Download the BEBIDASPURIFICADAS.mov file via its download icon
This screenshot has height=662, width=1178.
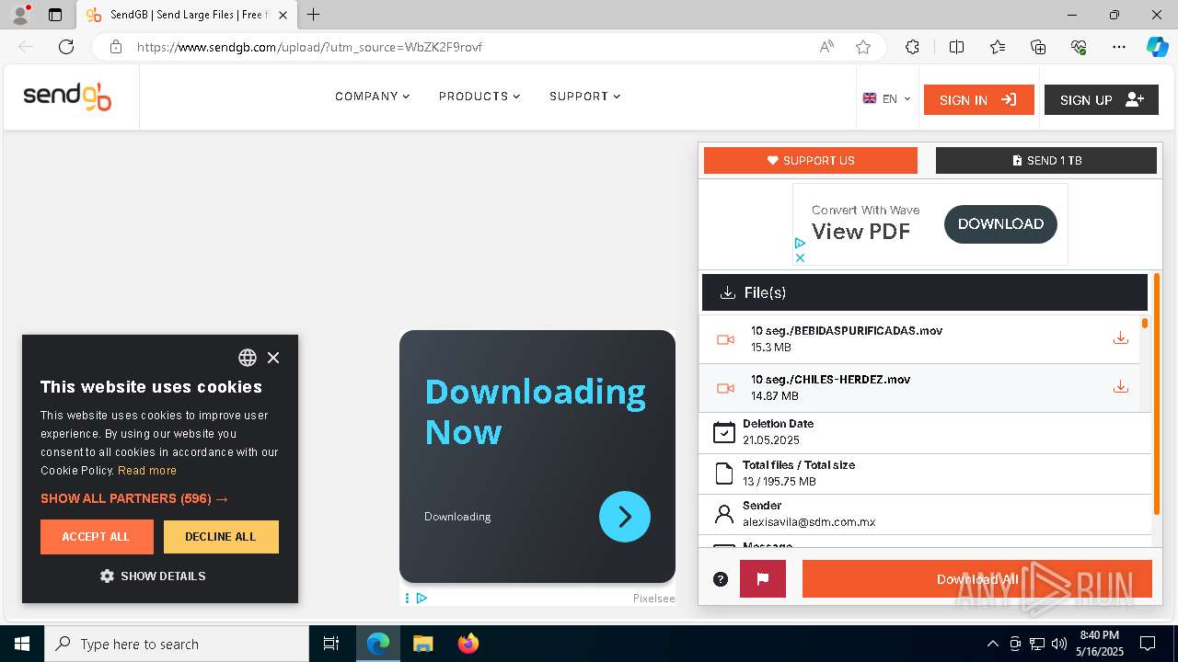1120,338
